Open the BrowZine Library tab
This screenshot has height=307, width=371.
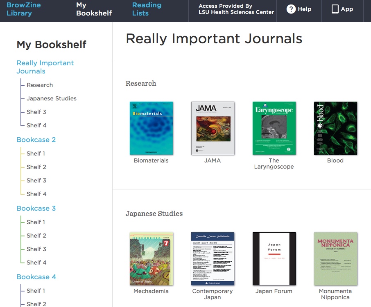(24, 9)
